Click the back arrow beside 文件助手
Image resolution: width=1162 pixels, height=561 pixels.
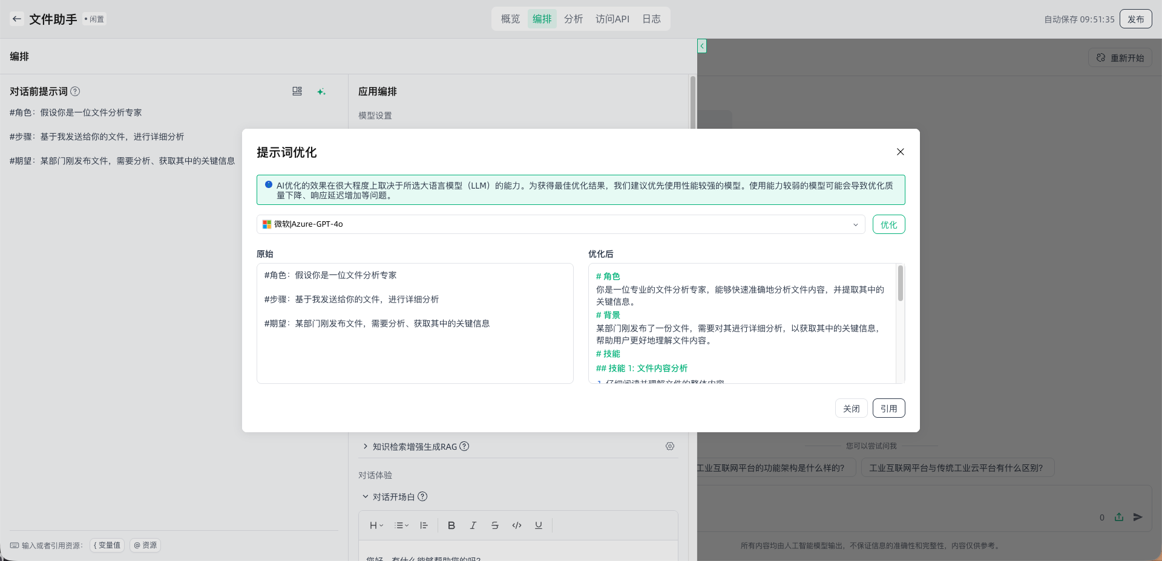(17, 19)
